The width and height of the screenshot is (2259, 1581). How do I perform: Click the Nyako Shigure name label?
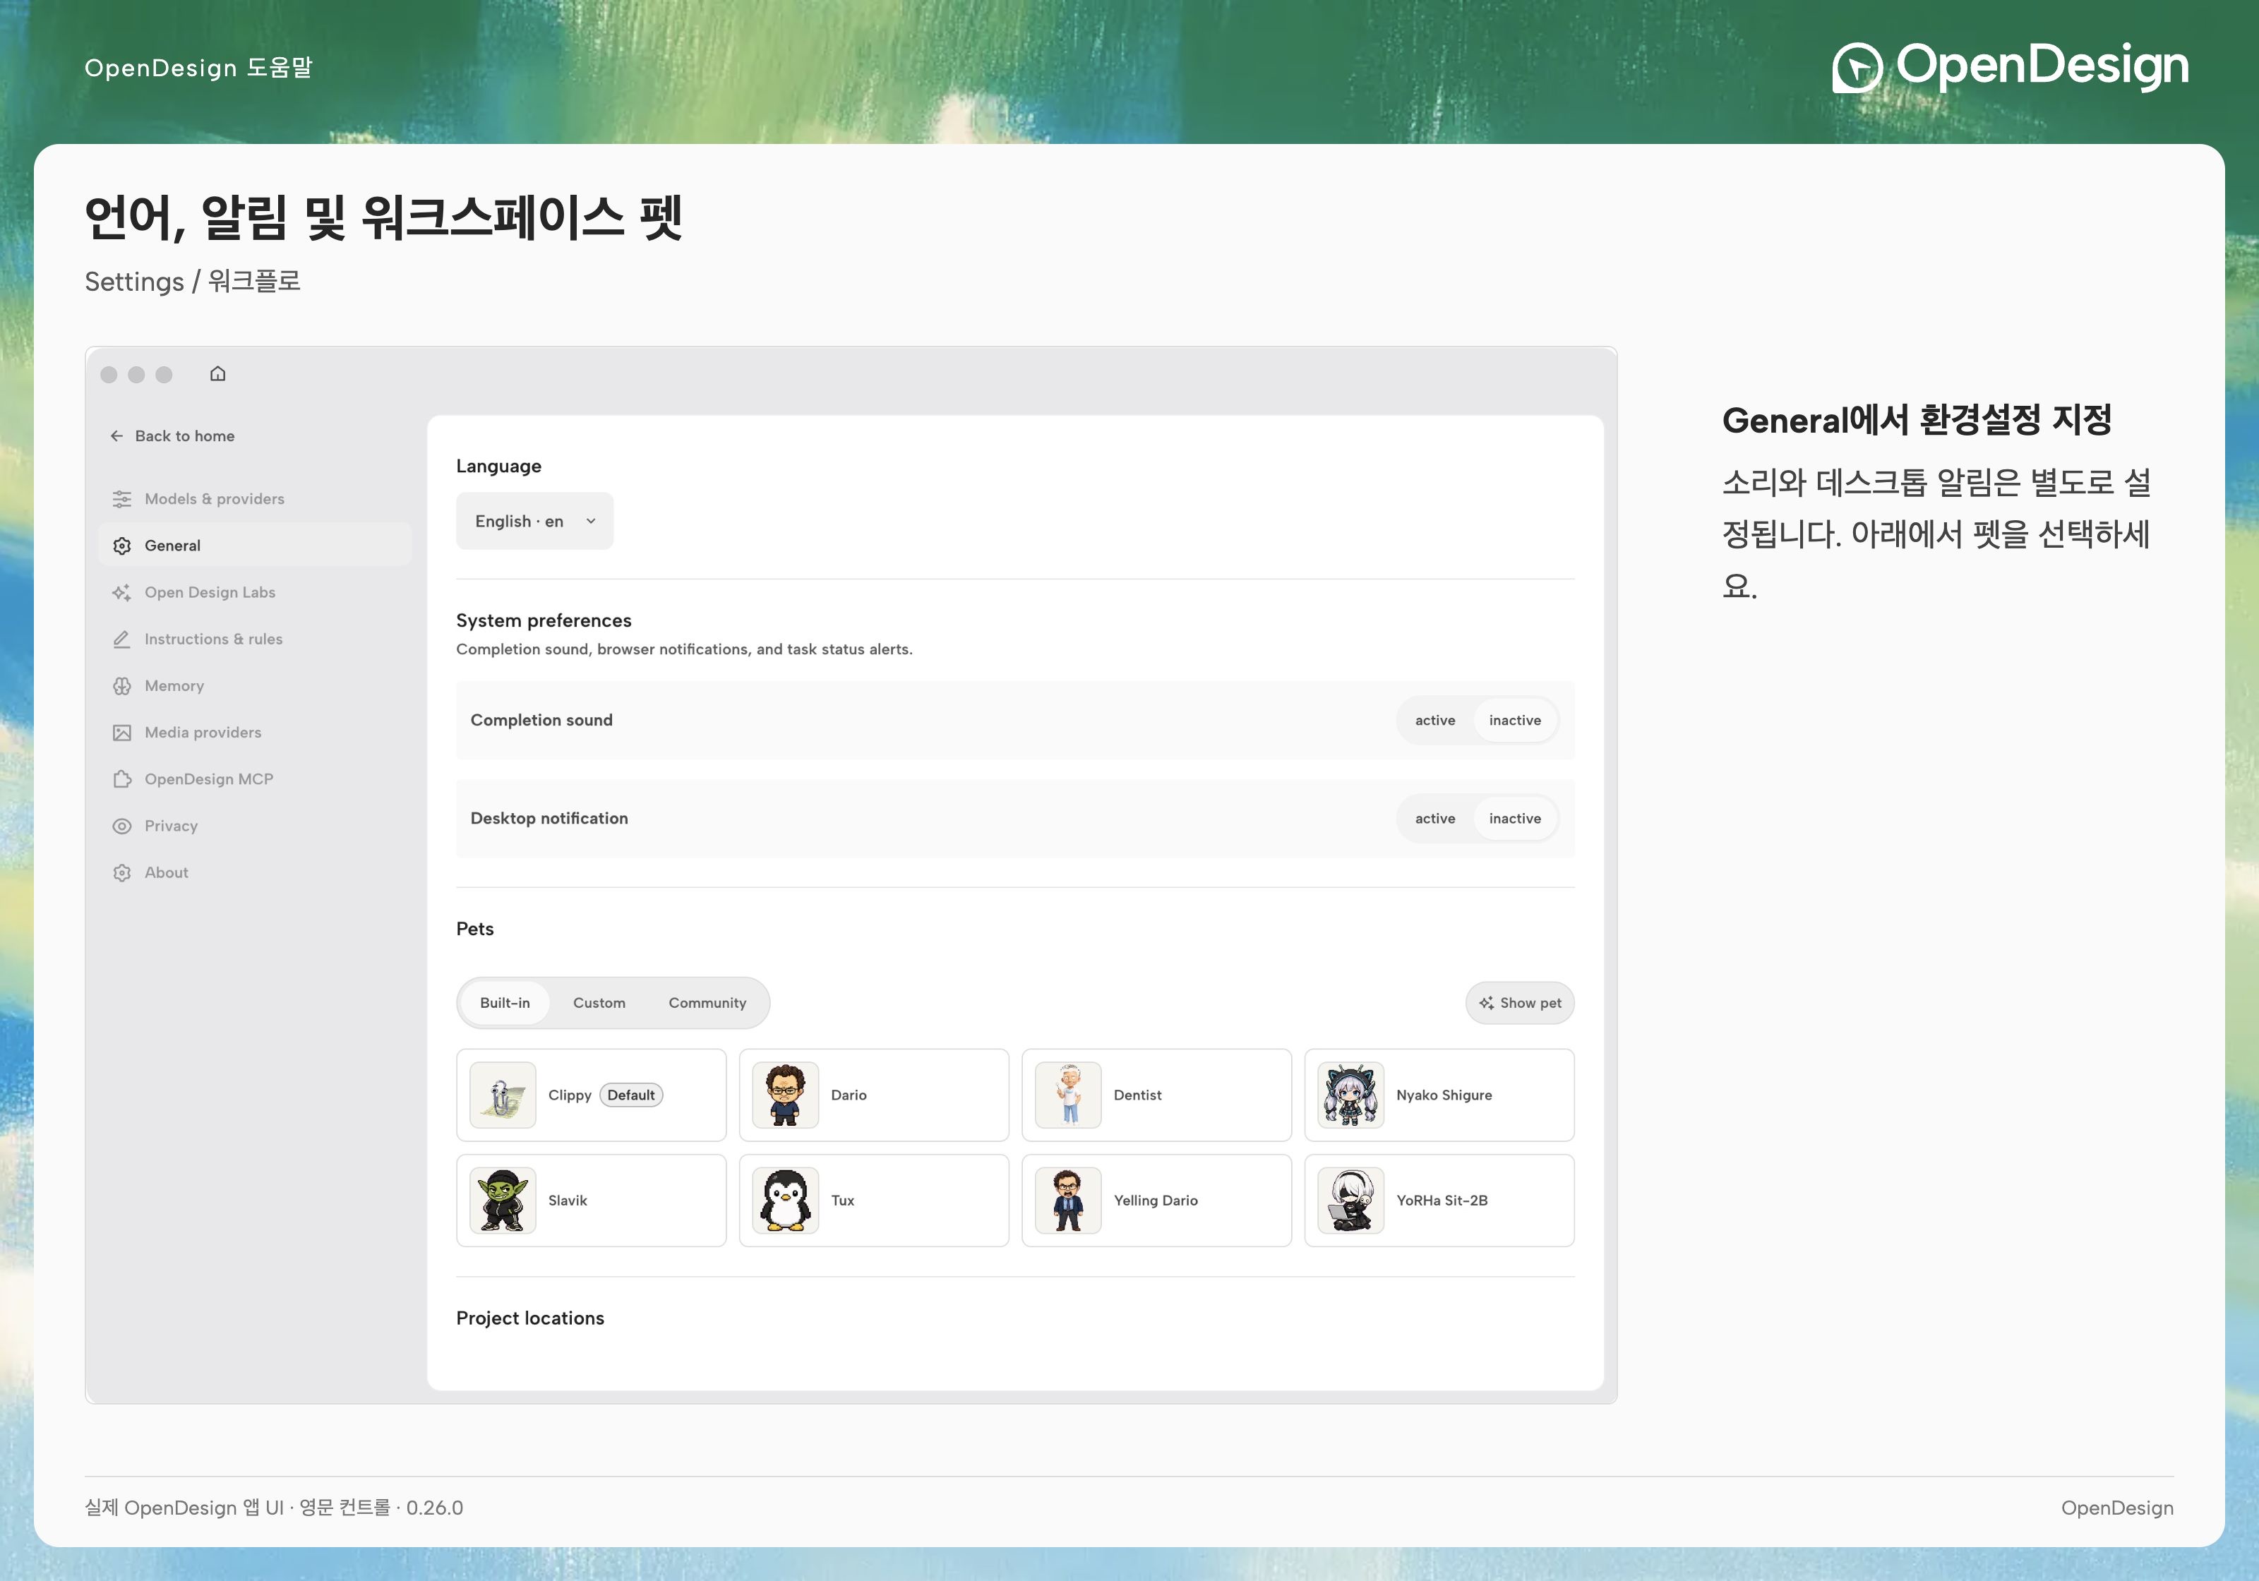tap(1444, 1095)
